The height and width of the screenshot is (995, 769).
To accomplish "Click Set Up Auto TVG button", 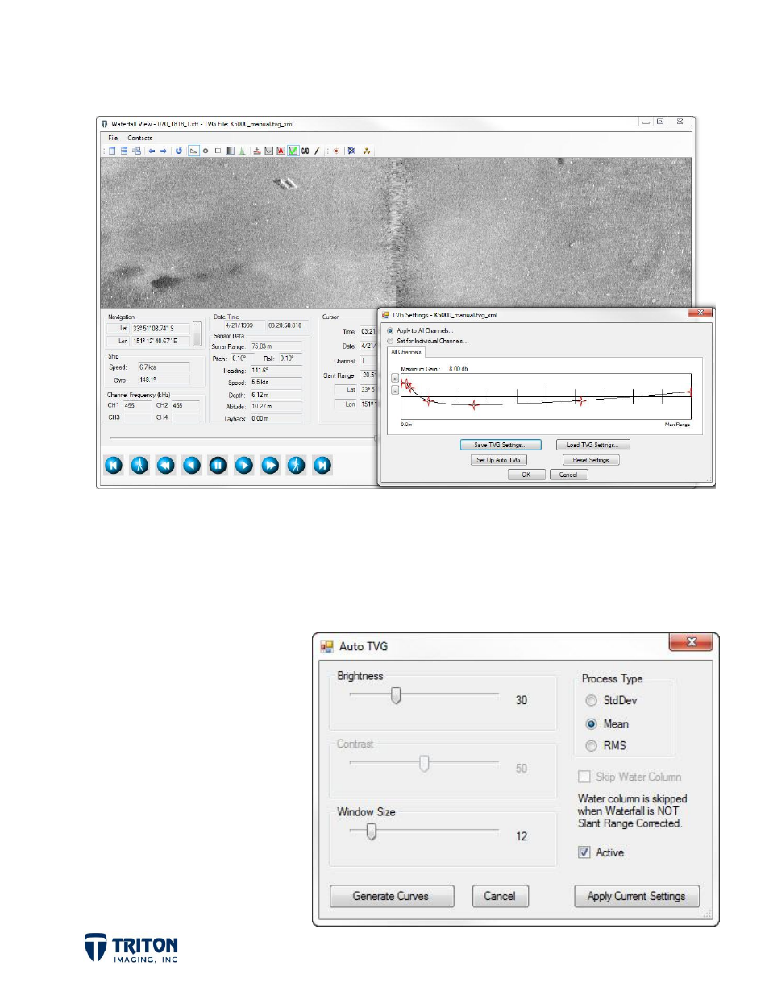I will click(498, 460).
